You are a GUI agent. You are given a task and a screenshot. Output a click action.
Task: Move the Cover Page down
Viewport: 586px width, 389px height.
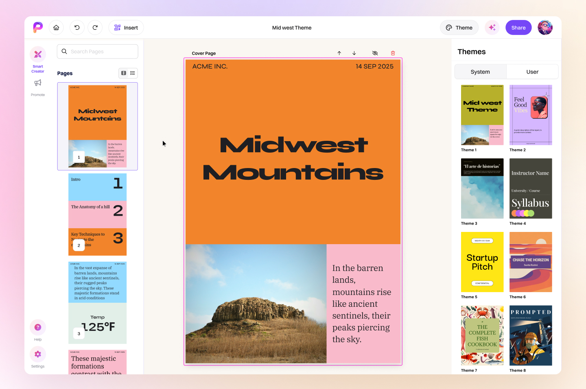click(354, 53)
